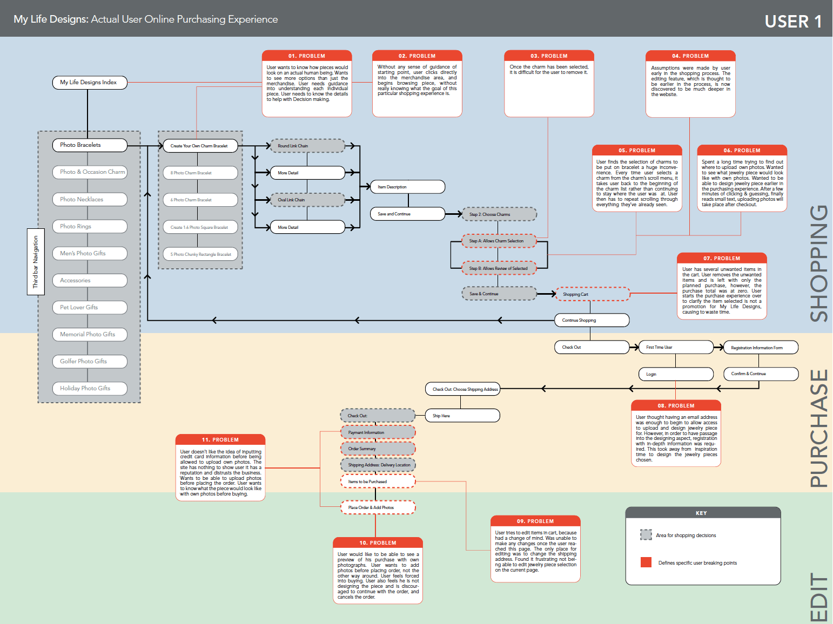Viewport: 833px width, 624px height.
Task: Click the 03. PROBLEM header
Action: point(549,56)
